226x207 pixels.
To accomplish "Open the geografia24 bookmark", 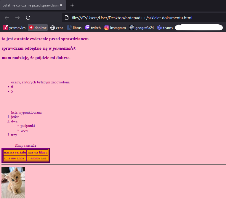I will click(x=142, y=28).
